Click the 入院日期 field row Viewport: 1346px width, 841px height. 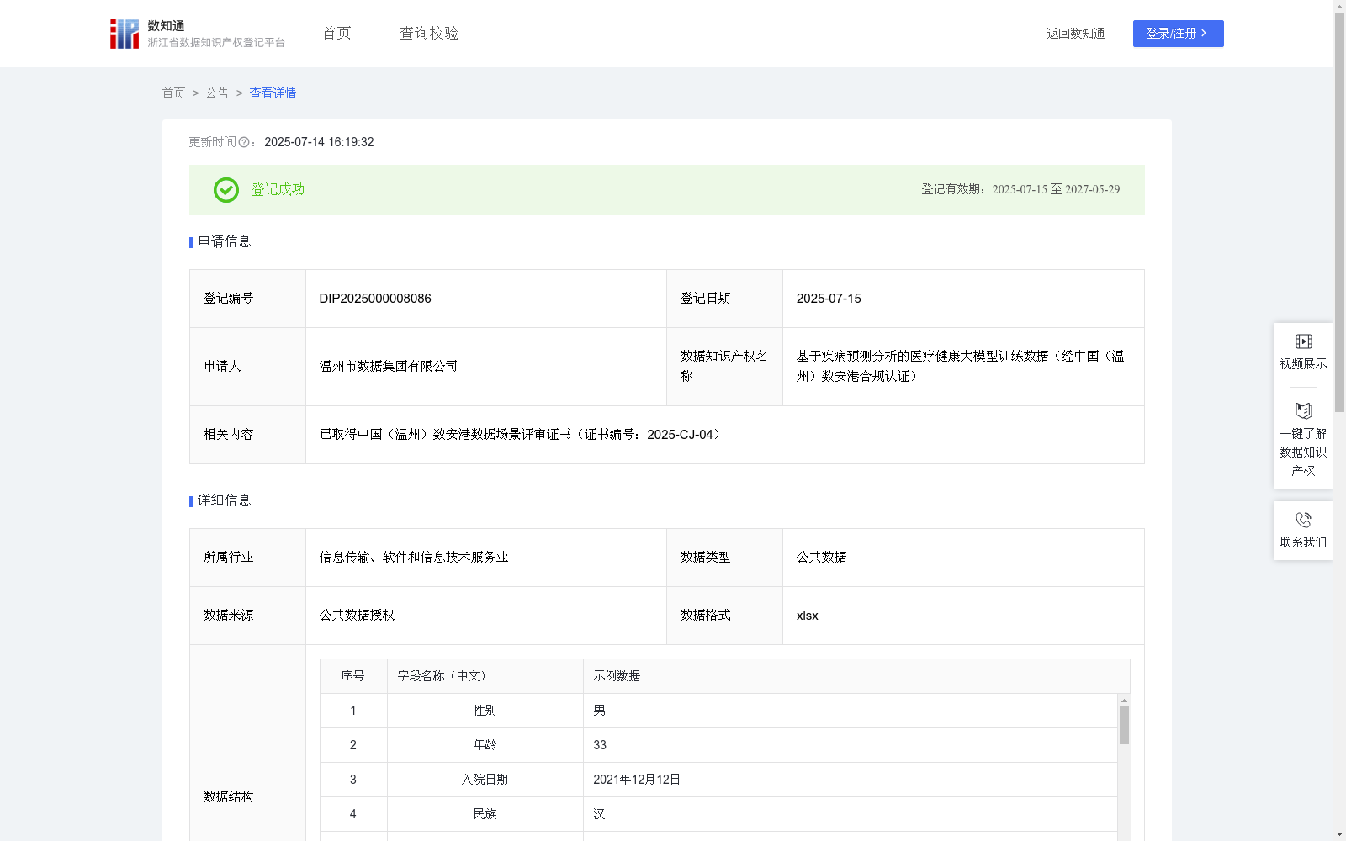718,780
